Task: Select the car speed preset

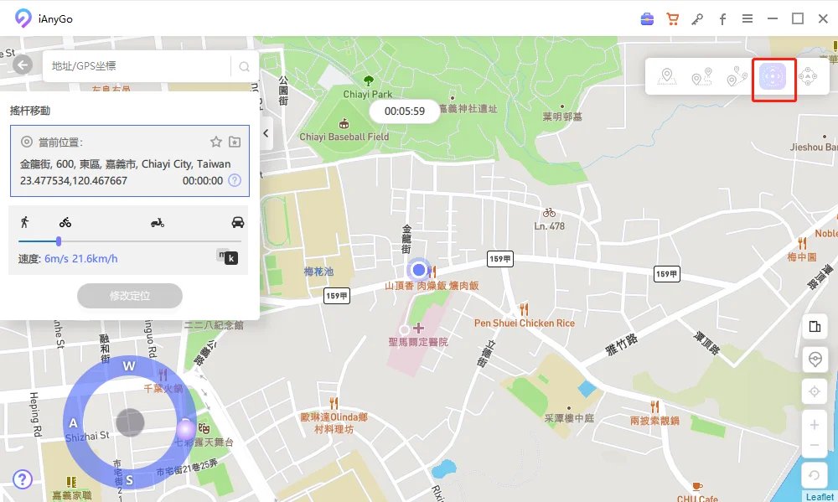Action: click(x=238, y=222)
